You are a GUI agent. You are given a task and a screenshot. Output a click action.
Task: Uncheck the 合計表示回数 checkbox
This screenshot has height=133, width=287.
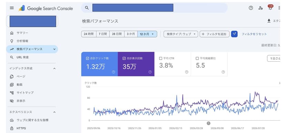(x=124, y=58)
